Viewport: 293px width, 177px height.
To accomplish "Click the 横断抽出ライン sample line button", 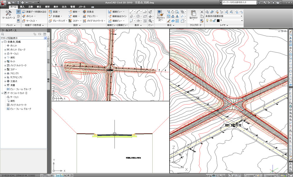I will [117, 16].
